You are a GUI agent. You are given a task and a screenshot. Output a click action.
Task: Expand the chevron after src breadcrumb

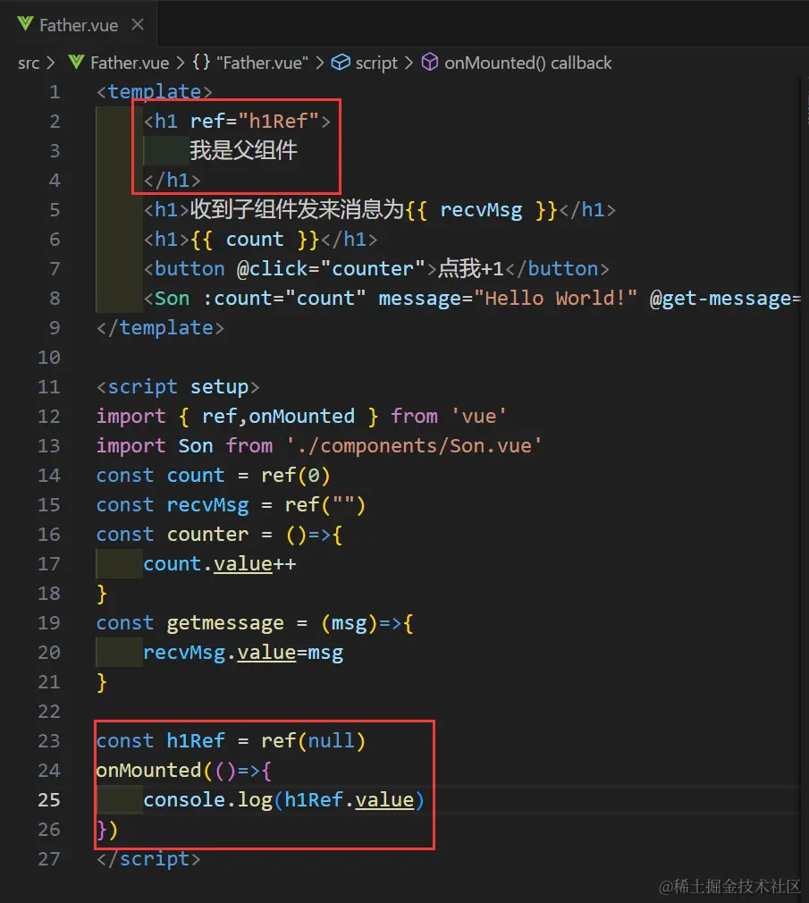[51, 63]
